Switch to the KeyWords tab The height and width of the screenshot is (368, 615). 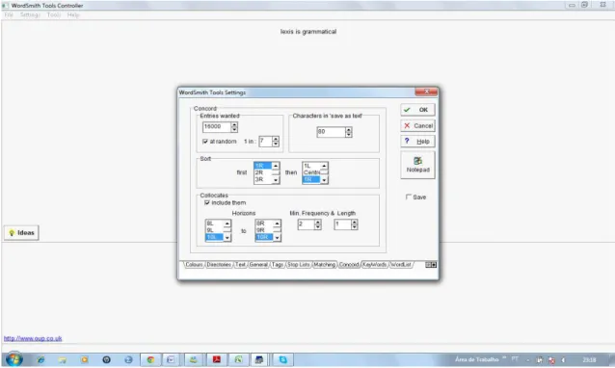[374, 265]
